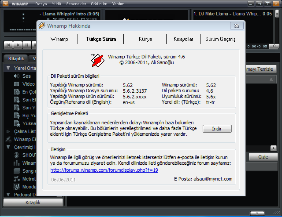Click the Kitaplık button at bottom
The width and height of the screenshot is (282, 217).
pos(33,203)
